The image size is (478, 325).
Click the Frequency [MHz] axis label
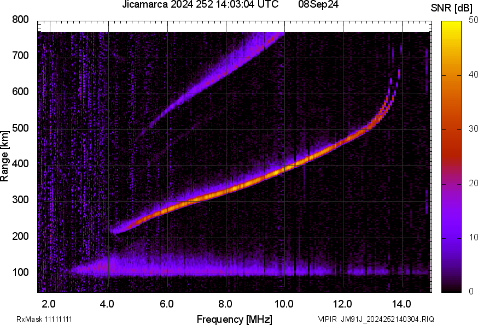point(234,319)
